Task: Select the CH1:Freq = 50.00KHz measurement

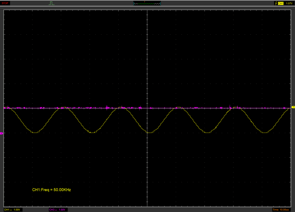Action: coord(52,190)
